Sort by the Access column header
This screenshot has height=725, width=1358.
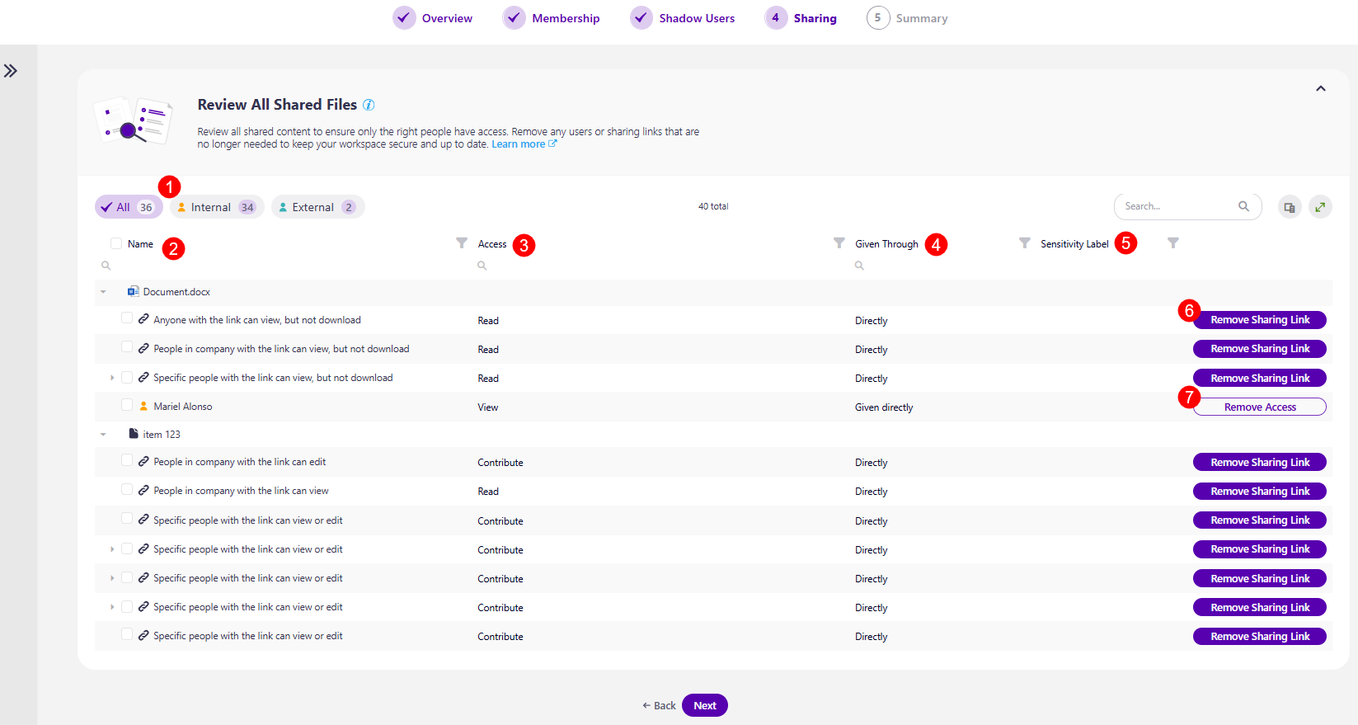tap(492, 244)
